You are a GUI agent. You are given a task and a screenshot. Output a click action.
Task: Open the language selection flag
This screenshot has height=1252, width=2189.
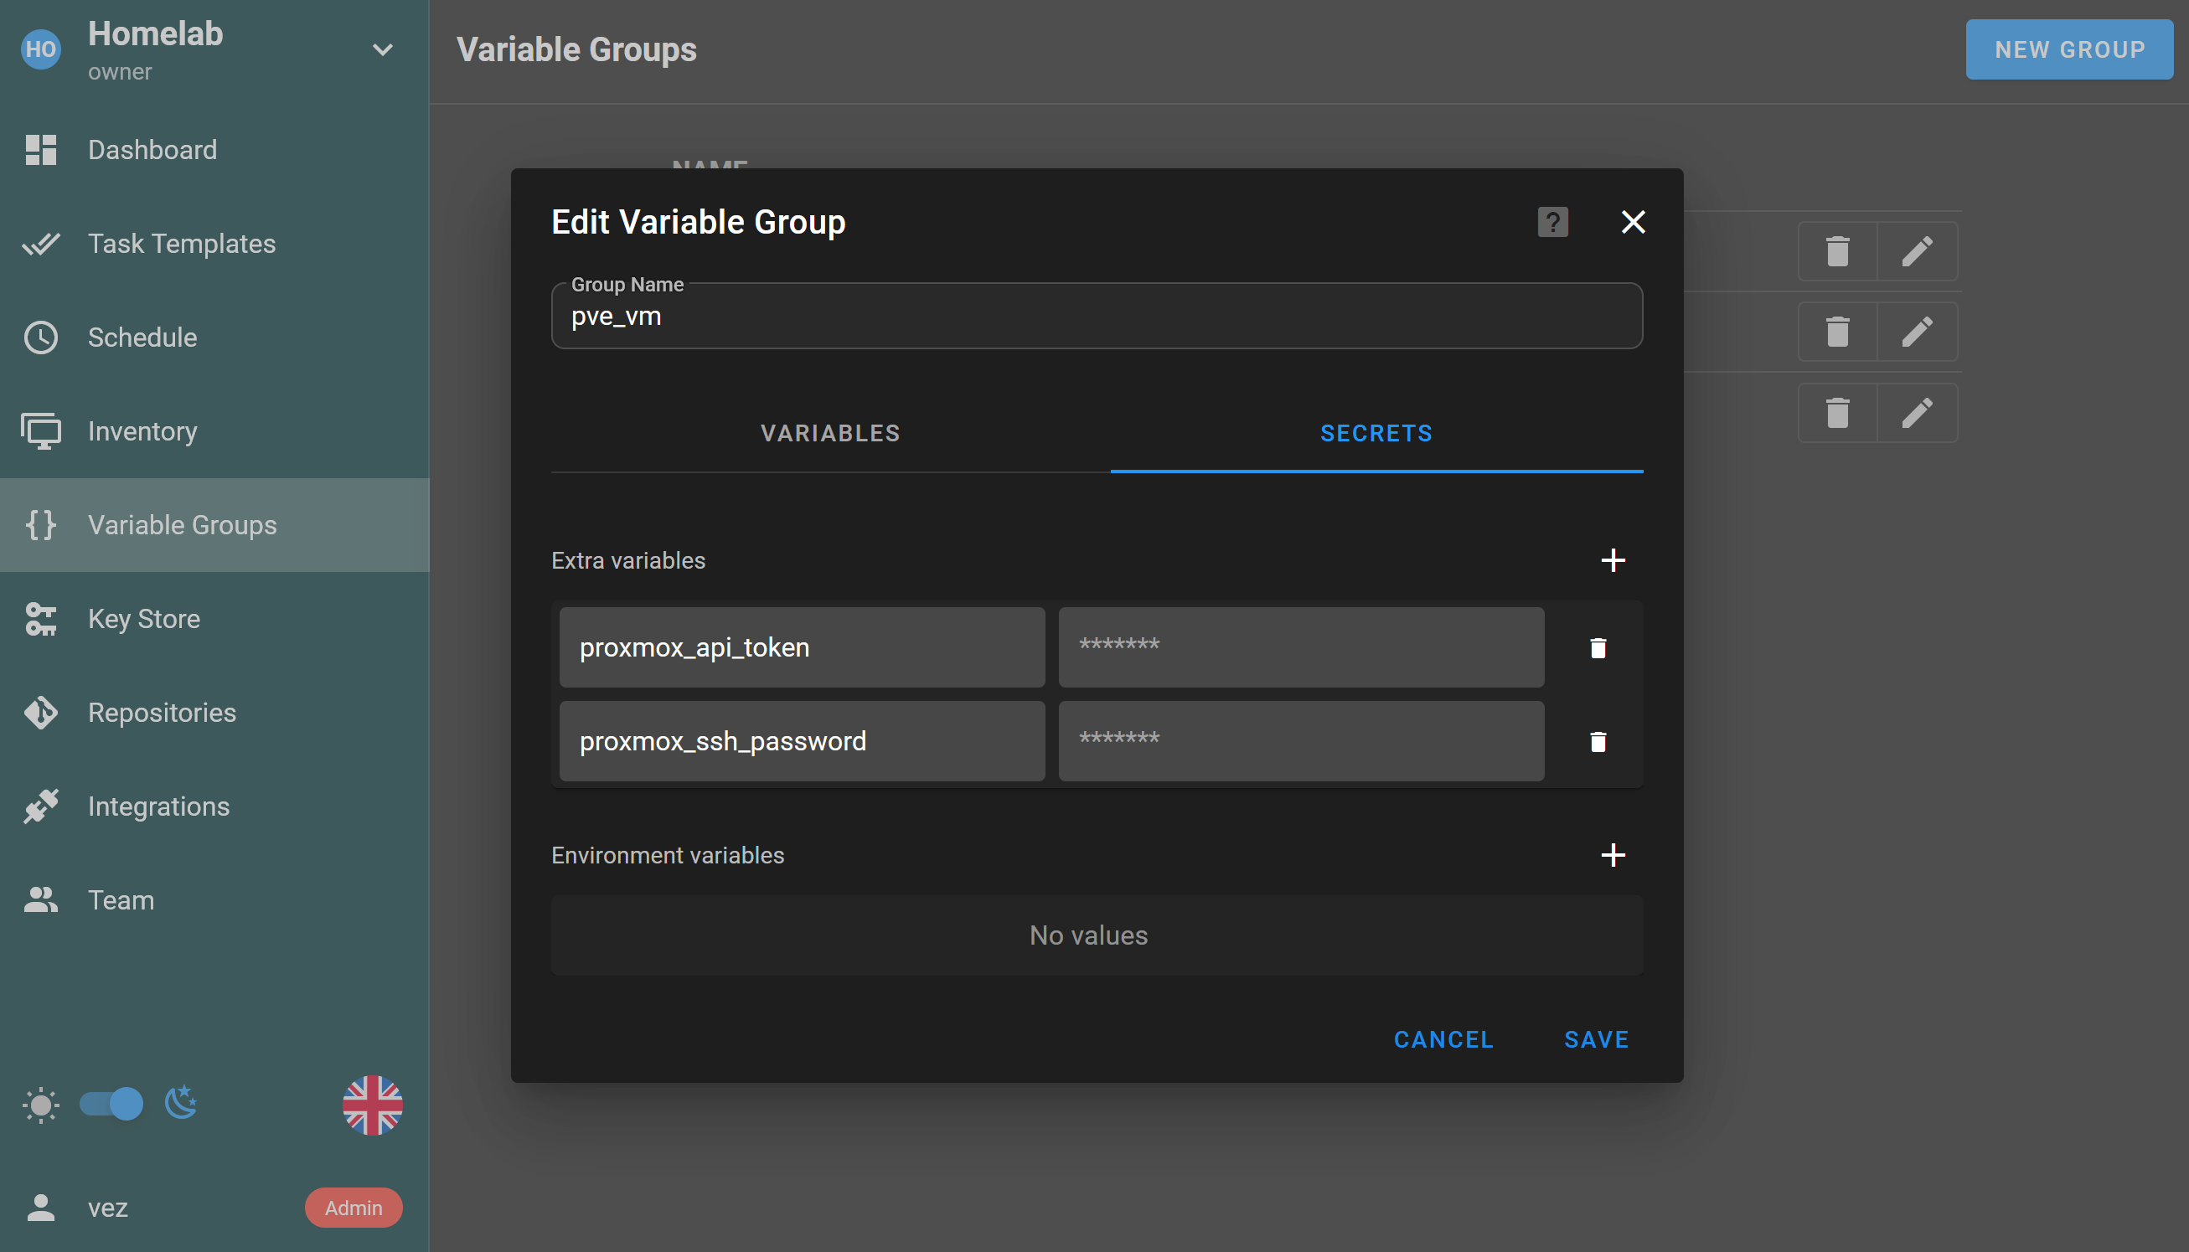pos(373,1106)
